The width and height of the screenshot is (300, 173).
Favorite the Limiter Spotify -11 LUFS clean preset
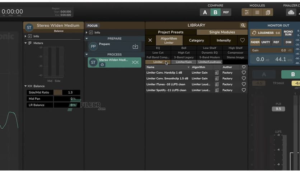tap(244, 90)
